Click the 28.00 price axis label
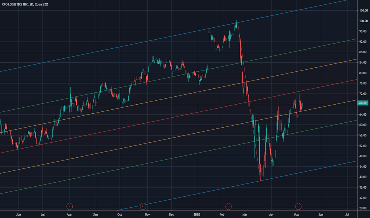The image size is (370, 218). 363,208
